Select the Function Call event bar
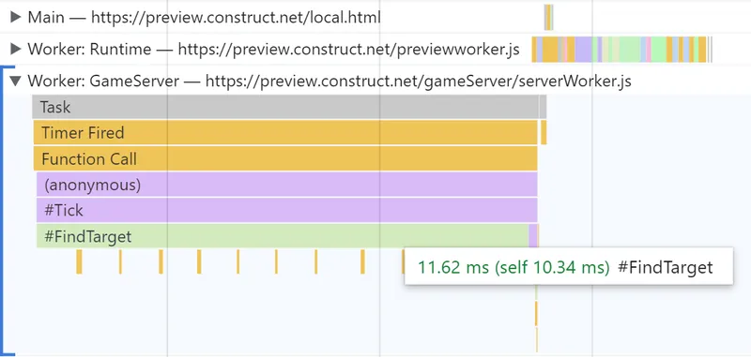Screen dimensions: 751x357 [285, 158]
